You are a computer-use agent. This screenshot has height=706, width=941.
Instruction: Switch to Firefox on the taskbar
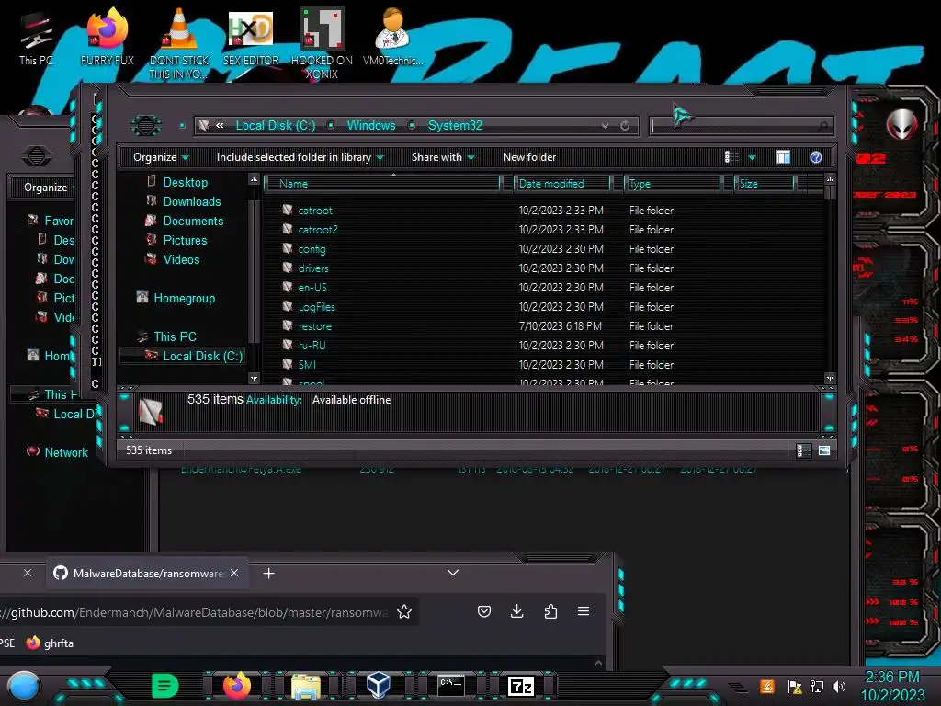236,685
